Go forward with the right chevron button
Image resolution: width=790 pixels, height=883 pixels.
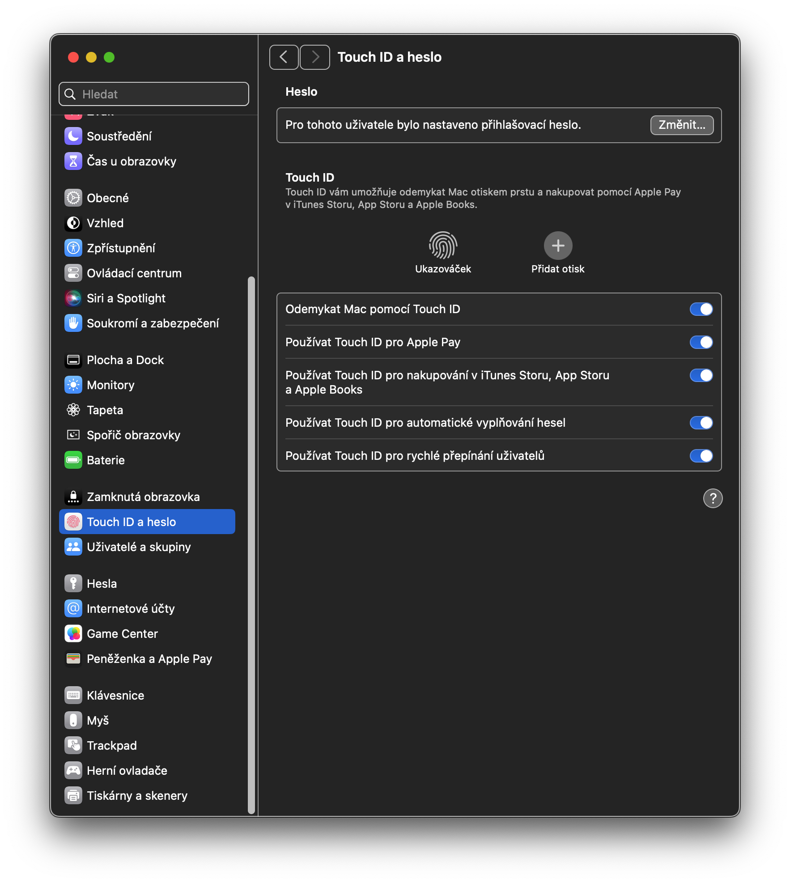click(315, 57)
